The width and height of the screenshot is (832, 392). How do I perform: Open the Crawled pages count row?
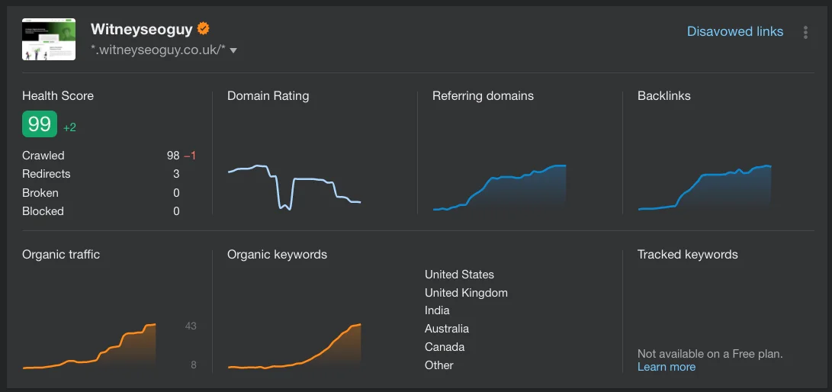coord(109,156)
